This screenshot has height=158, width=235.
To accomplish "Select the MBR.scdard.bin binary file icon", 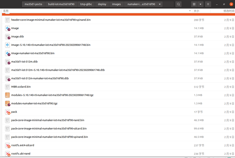I will pos(8,87).
